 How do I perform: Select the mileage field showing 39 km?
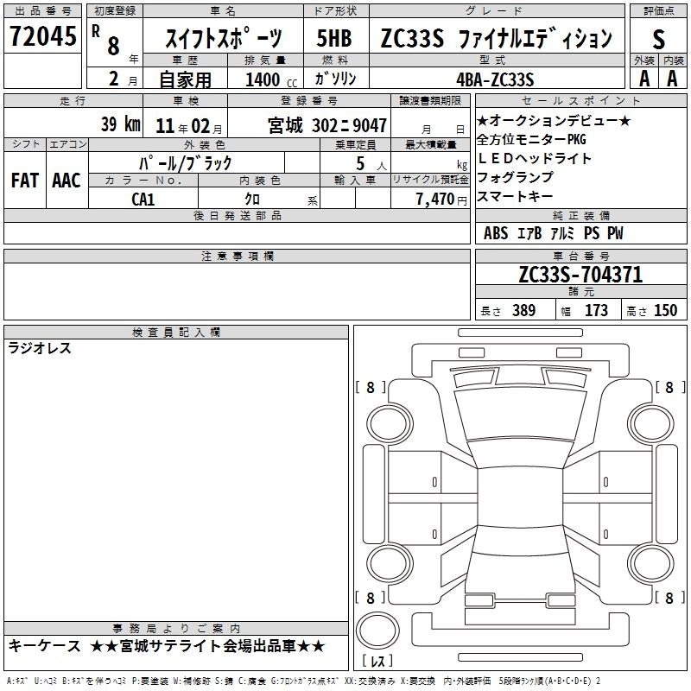coord(73,123)
